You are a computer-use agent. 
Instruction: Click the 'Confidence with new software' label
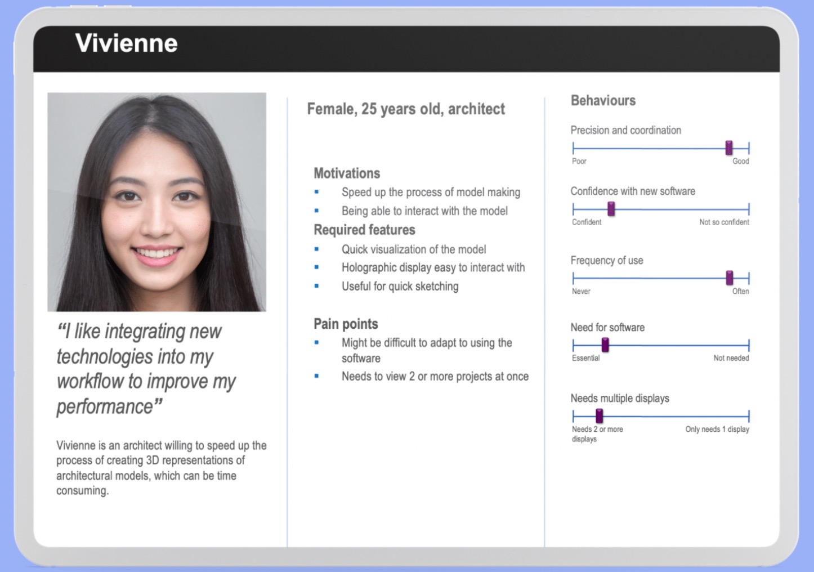click(x=633, y=191)
